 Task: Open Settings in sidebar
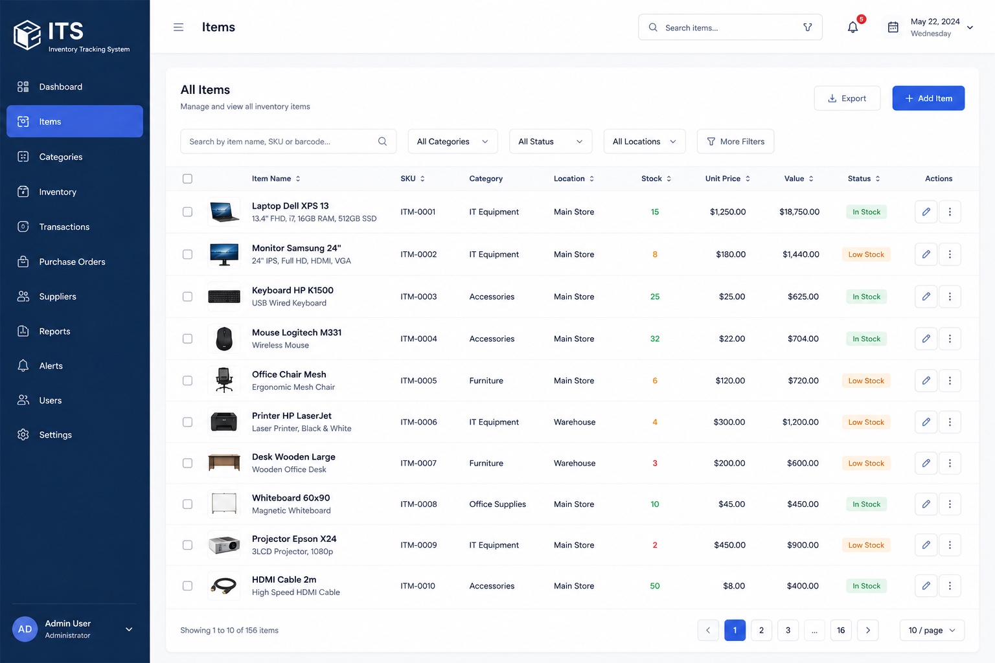(74, 435)
